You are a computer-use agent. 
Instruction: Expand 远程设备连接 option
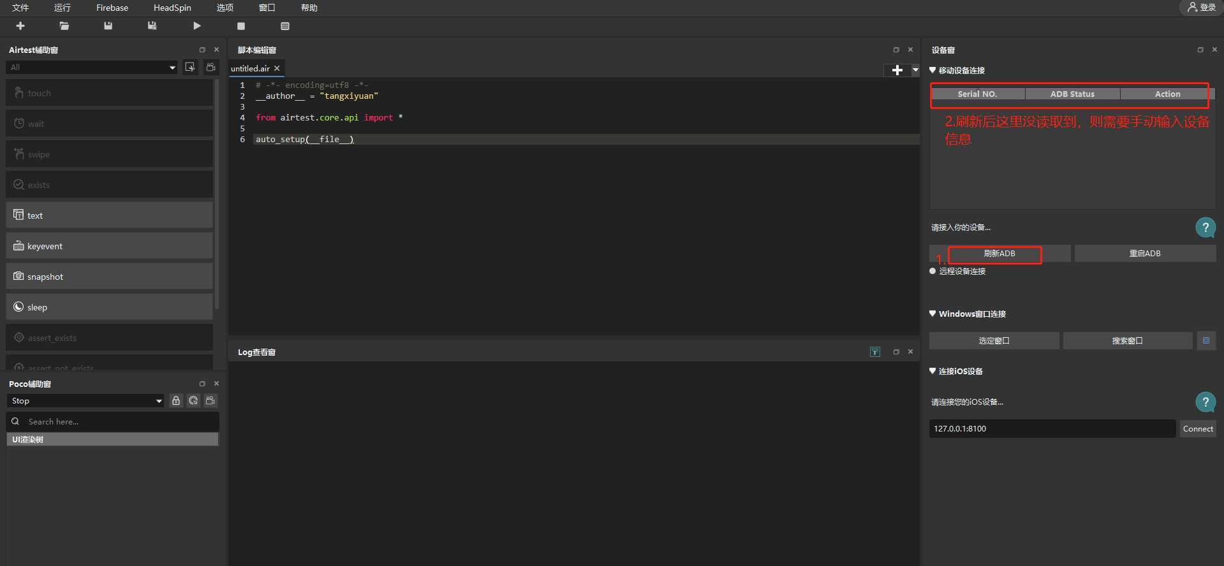933,271
